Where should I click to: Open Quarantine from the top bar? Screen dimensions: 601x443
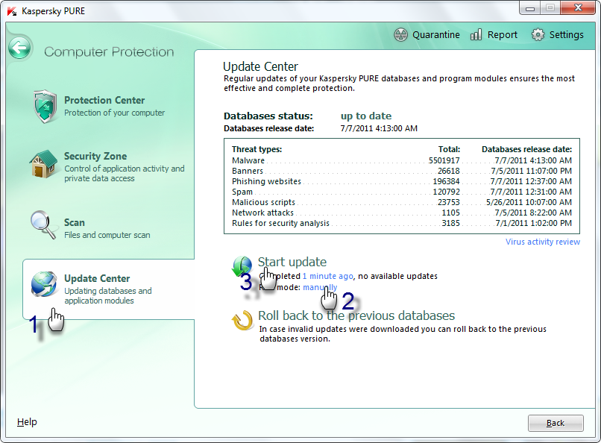click(427, 35)
